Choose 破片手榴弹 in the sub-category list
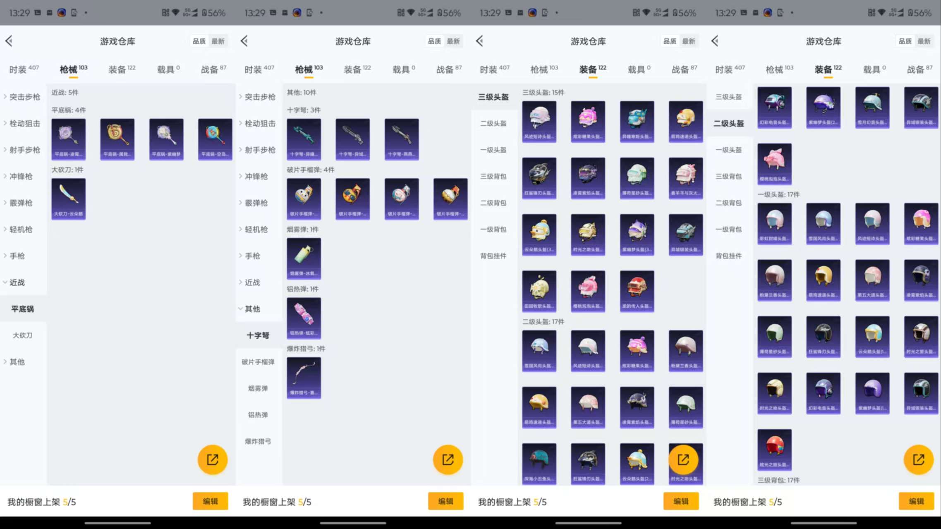The height and width of the screenshot is (529, 941). click(259, 361)
